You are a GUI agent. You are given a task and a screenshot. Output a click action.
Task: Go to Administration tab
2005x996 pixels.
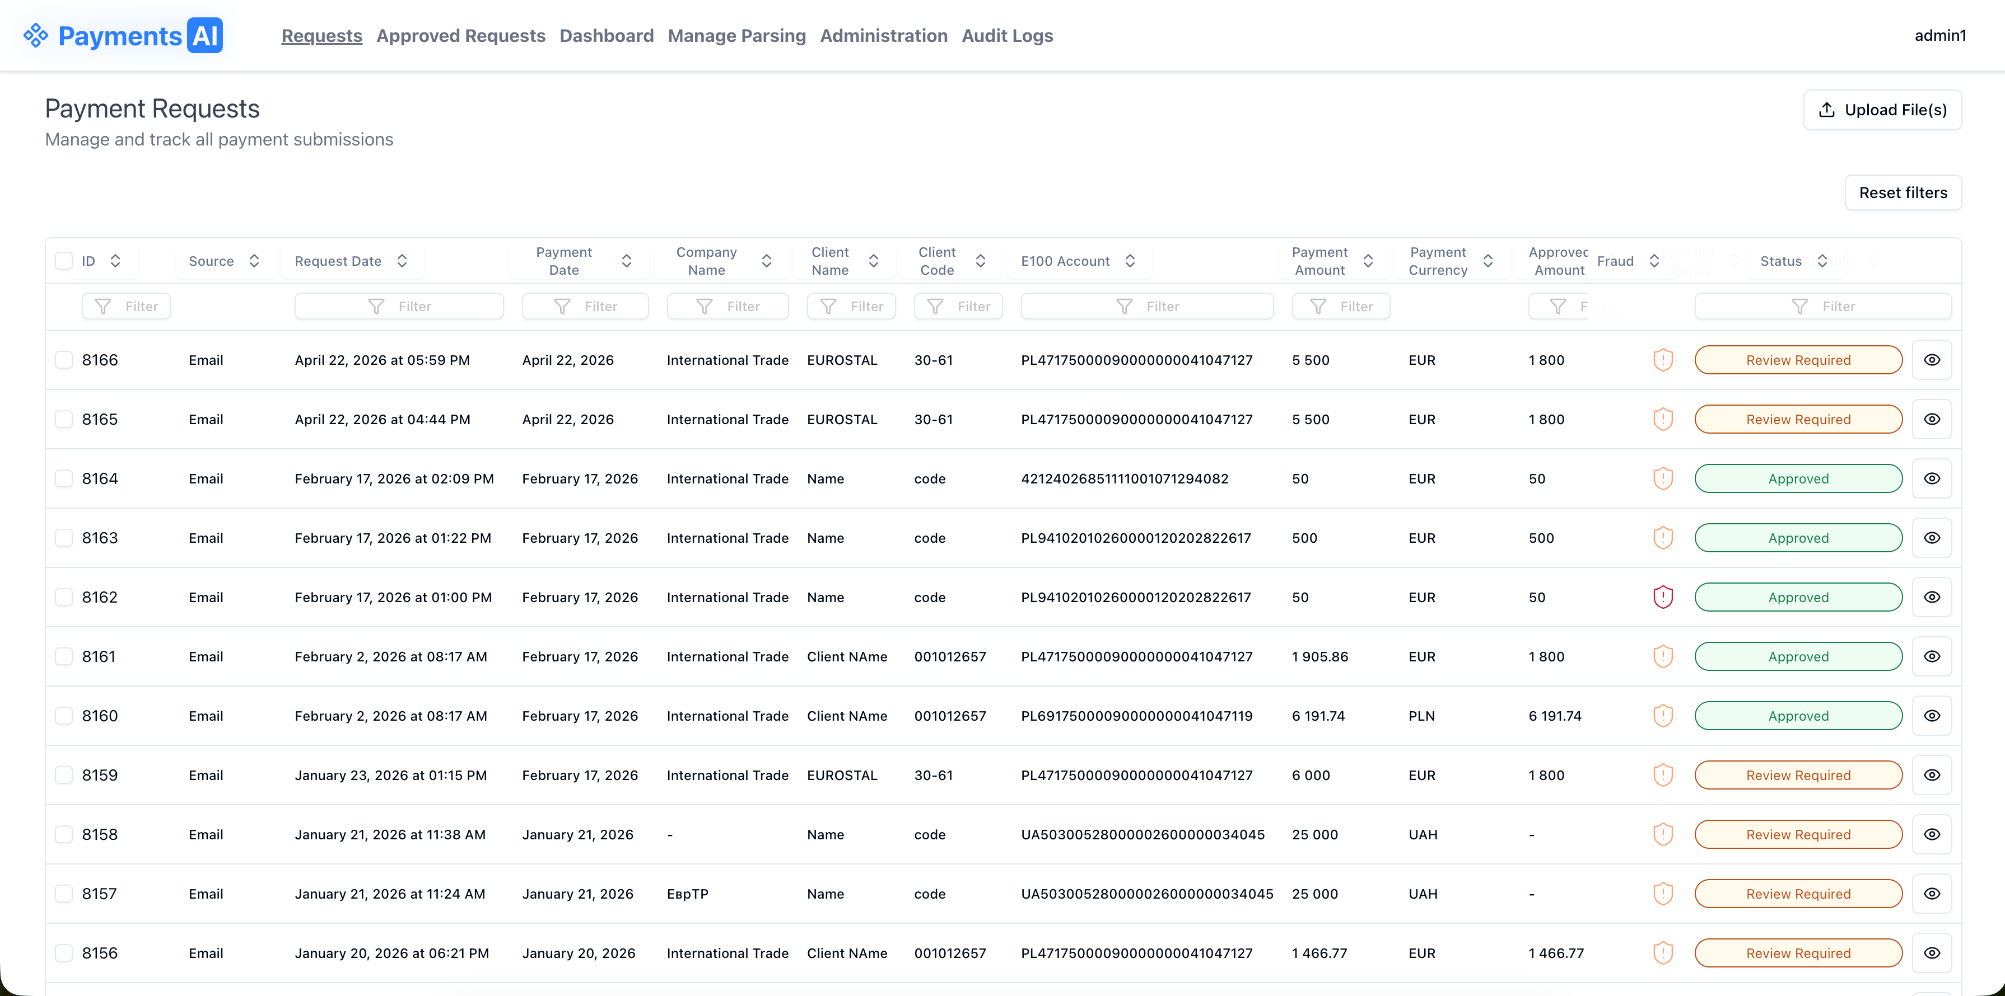tap(883, 36)
